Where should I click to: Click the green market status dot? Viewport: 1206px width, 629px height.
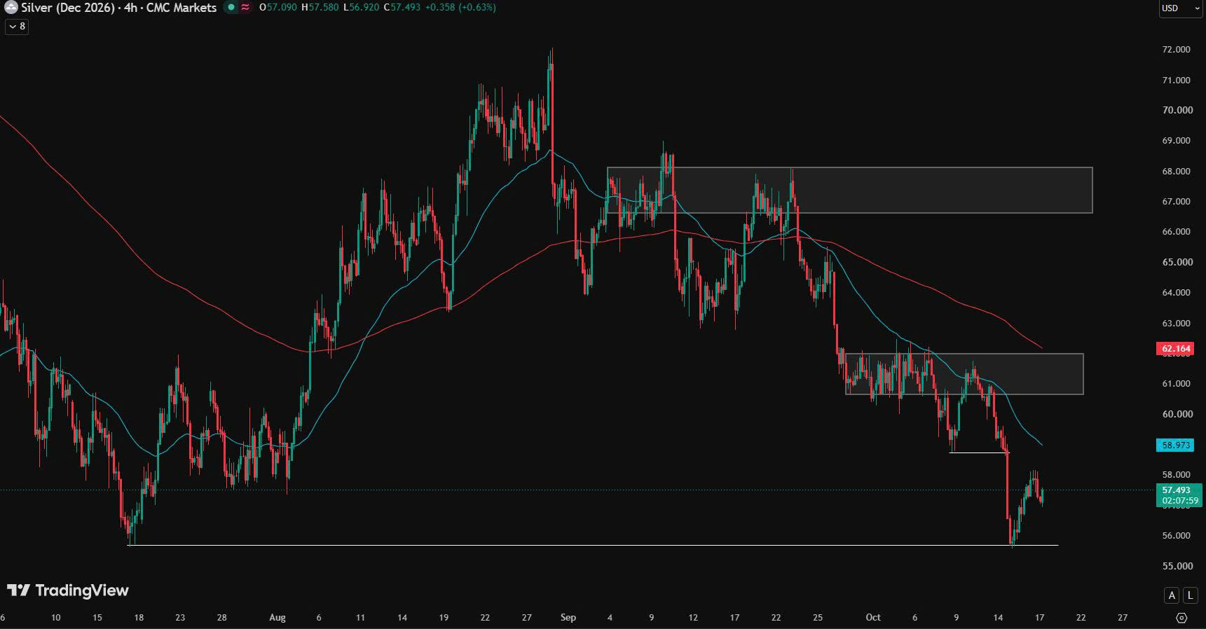[231, 8]
